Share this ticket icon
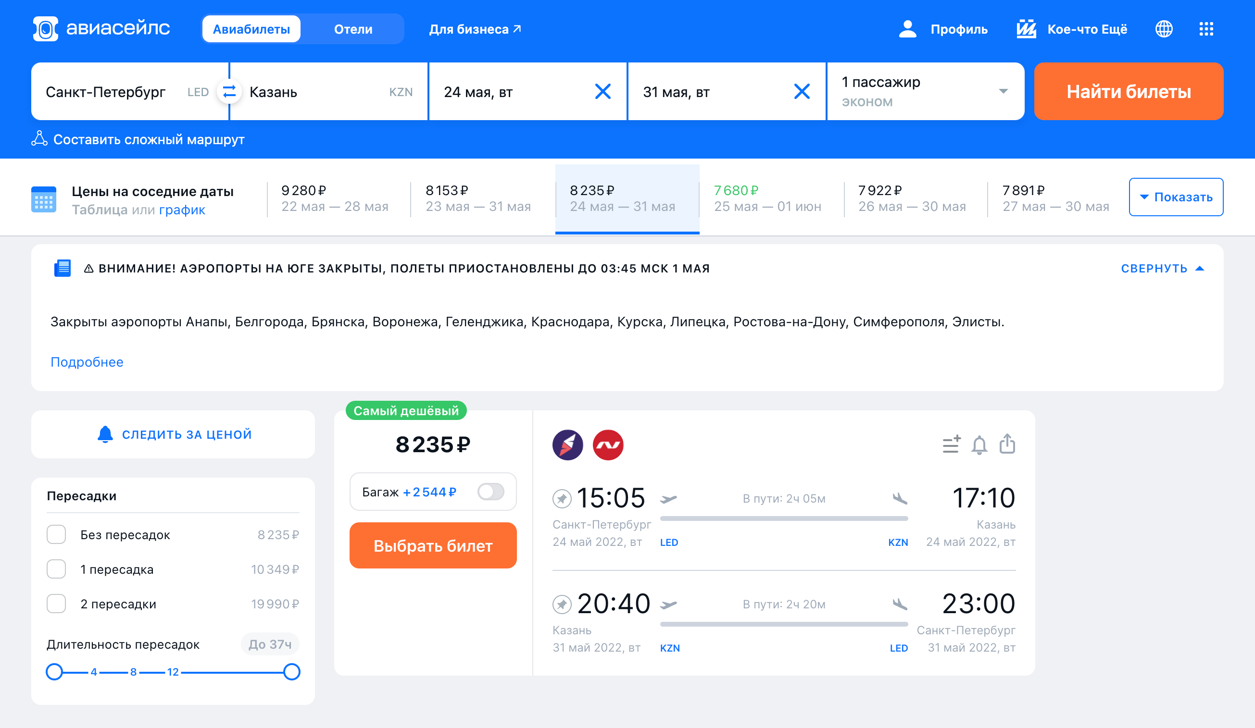This screenshot has height=728, width=1255. (1007, 444)
